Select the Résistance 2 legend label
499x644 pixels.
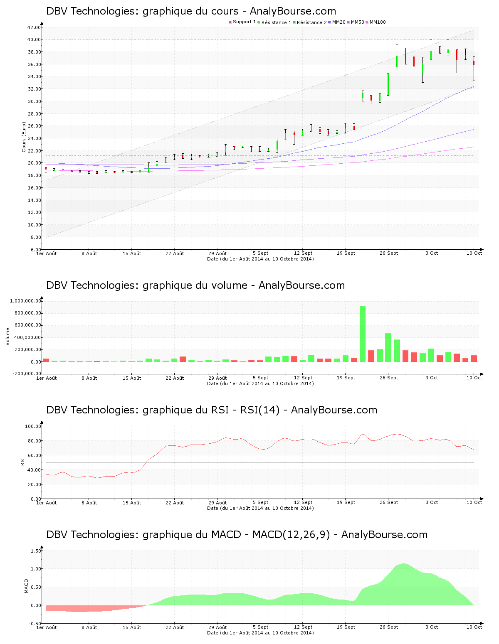click(x=311, y=22)
